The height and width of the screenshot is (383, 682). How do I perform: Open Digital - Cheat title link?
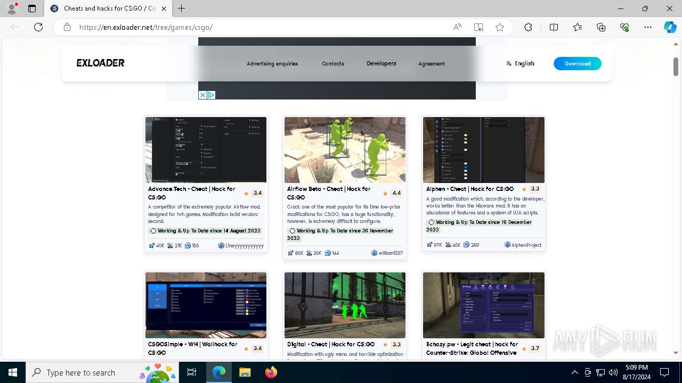coord(331,344)
